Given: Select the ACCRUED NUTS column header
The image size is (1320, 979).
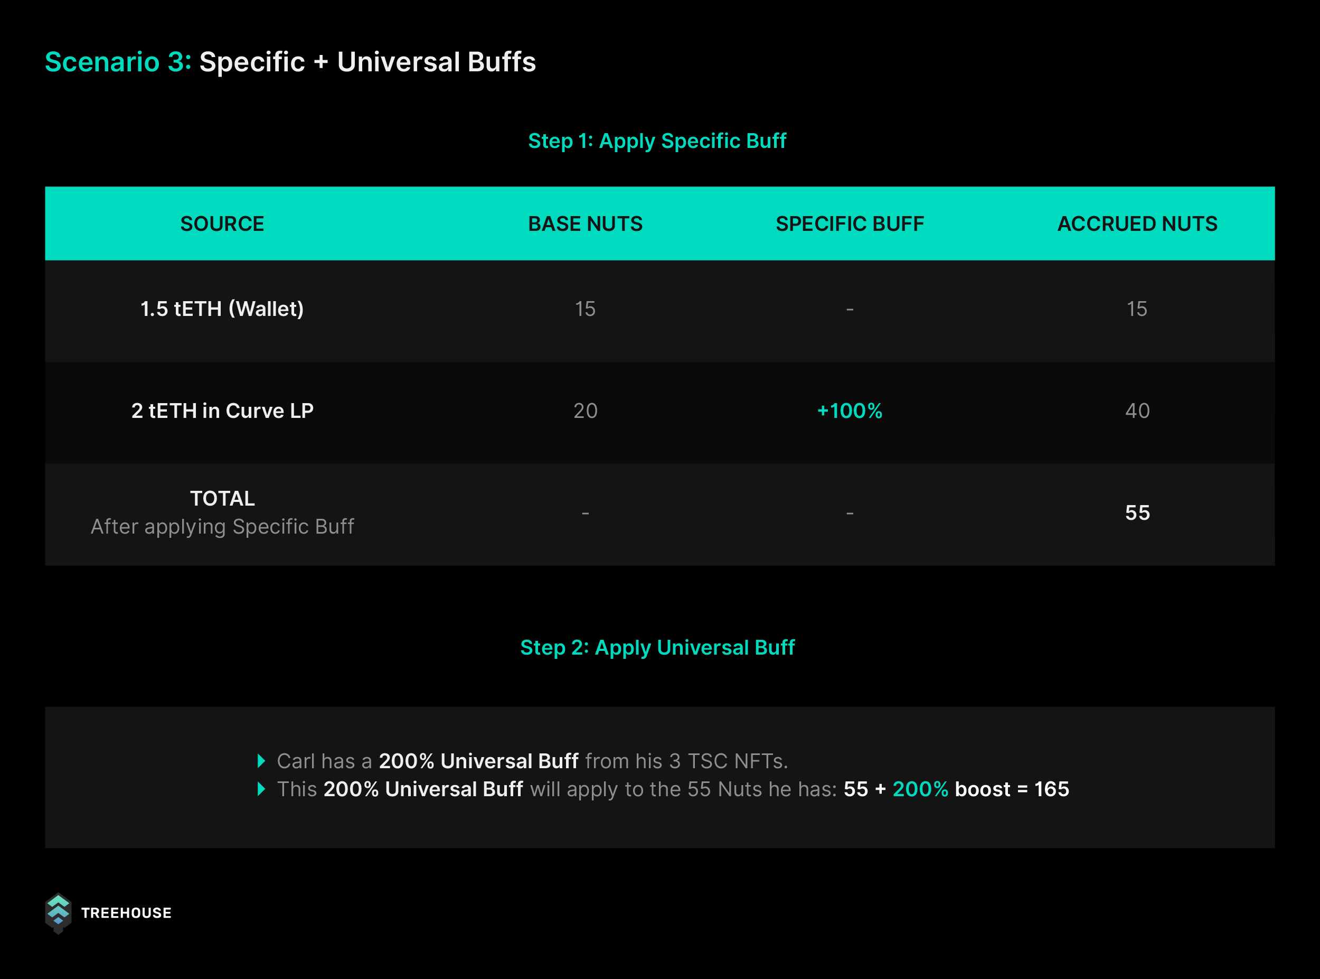Looking at the screenshot, I should tap(1138, 224).
